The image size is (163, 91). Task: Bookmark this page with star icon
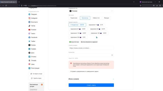coord(141,6)
